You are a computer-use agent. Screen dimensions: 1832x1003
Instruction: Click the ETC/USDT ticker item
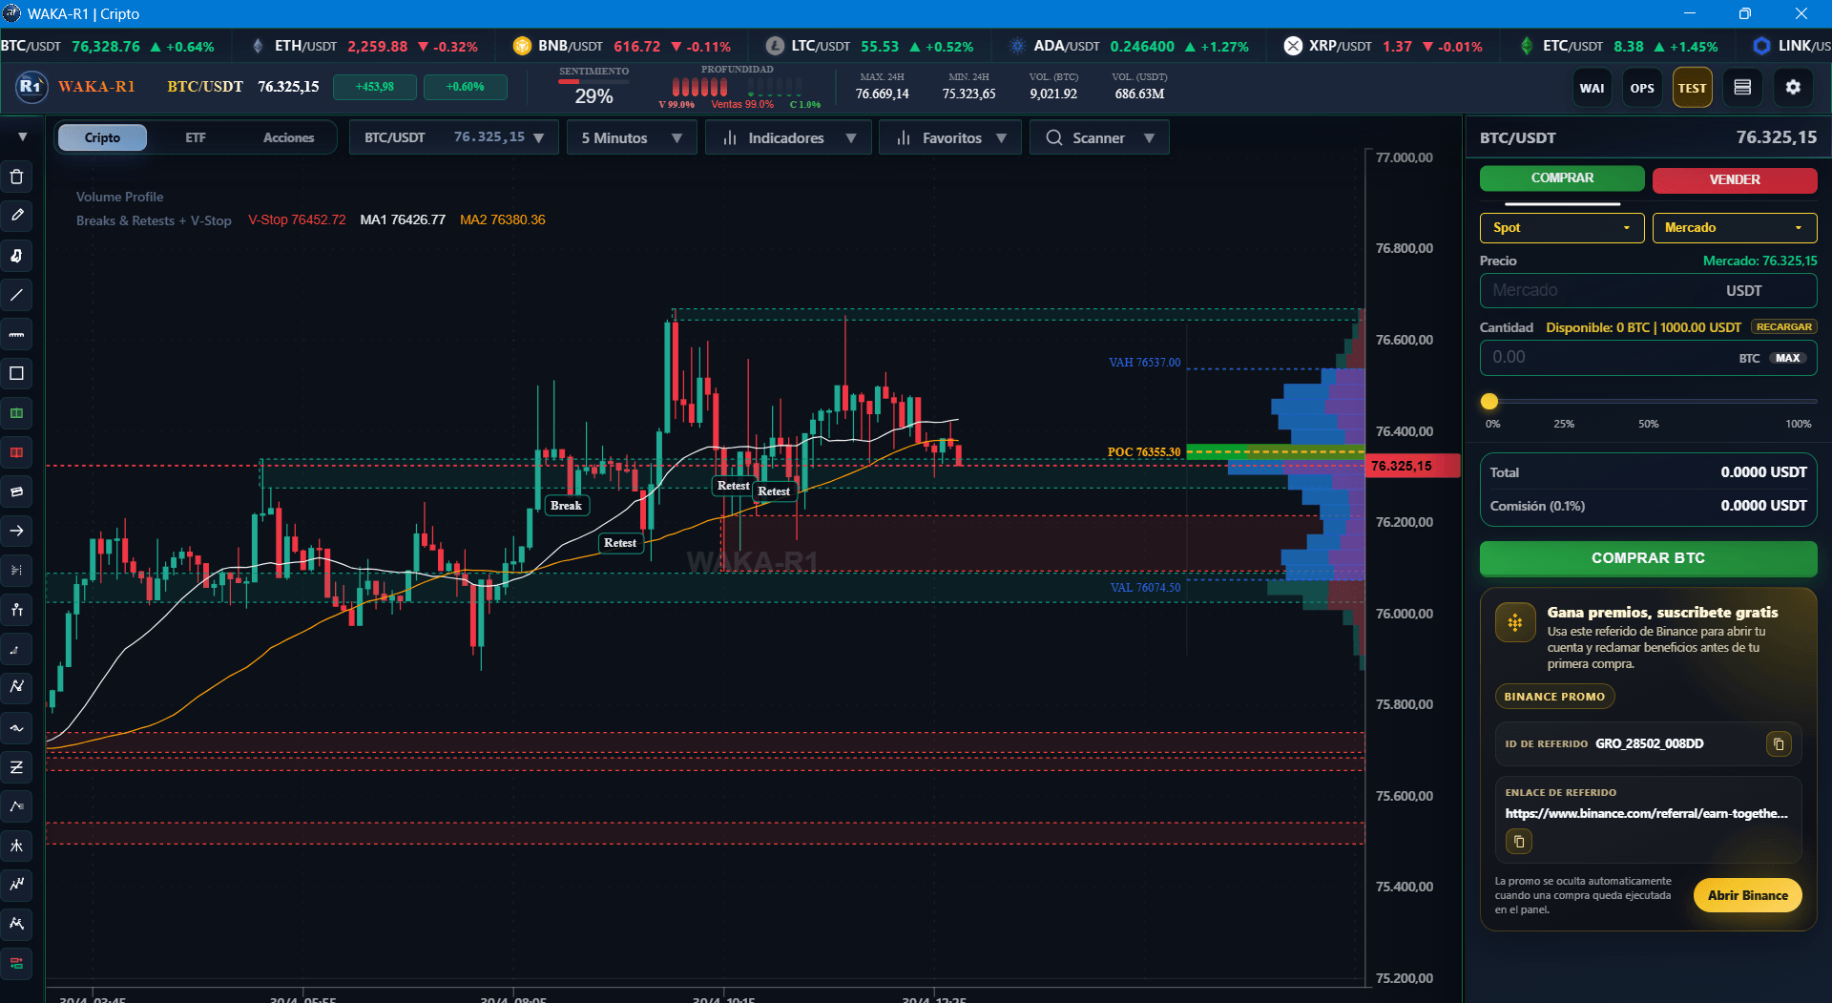click(x=1616, y=46)
